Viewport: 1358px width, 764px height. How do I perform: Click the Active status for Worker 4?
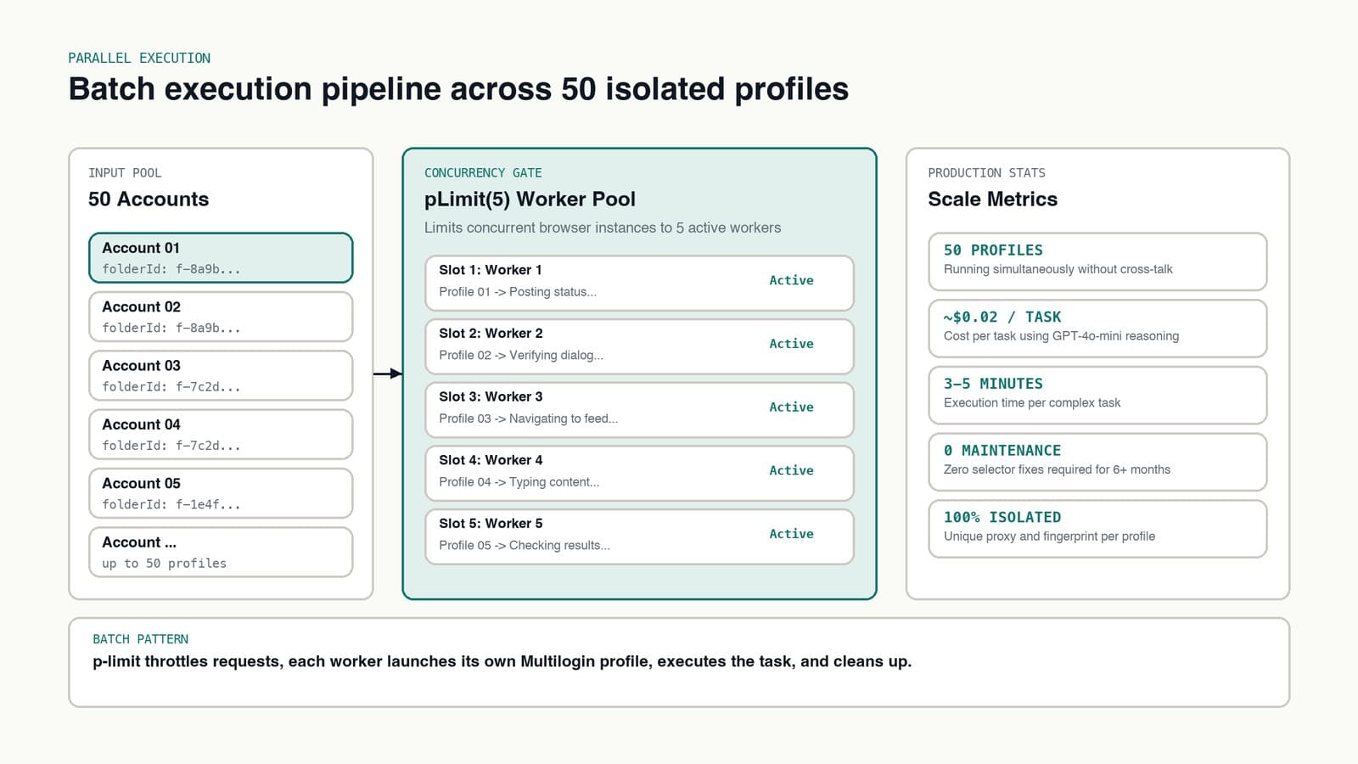(x=791, y=470)
